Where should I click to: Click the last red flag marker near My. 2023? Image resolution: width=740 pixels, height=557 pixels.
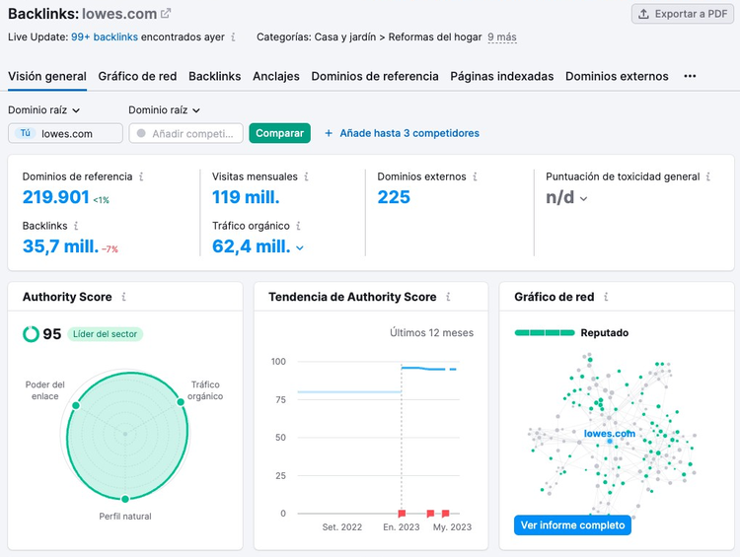pyautogui.click(x=446, y=514)
